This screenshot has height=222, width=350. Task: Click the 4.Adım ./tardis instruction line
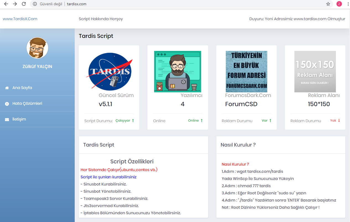[x=279, y=200]
